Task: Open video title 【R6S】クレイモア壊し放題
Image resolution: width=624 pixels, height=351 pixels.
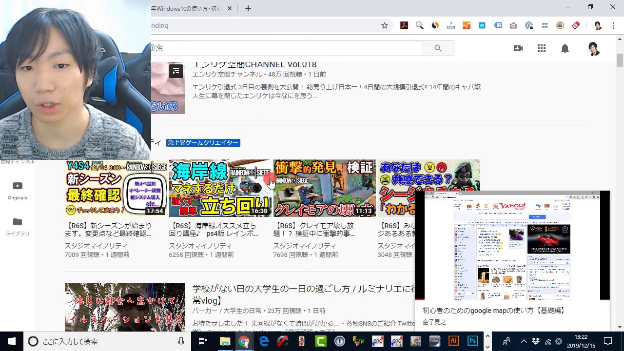Action: pos(314,230)
